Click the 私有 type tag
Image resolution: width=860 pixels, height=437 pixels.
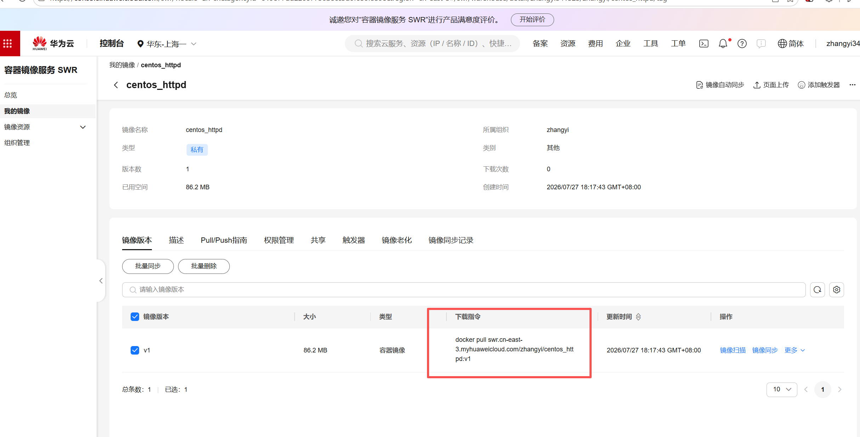click(x=197, y=150)
